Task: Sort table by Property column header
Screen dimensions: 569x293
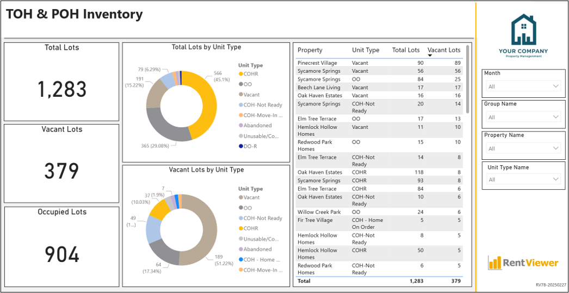Action: 310,51
